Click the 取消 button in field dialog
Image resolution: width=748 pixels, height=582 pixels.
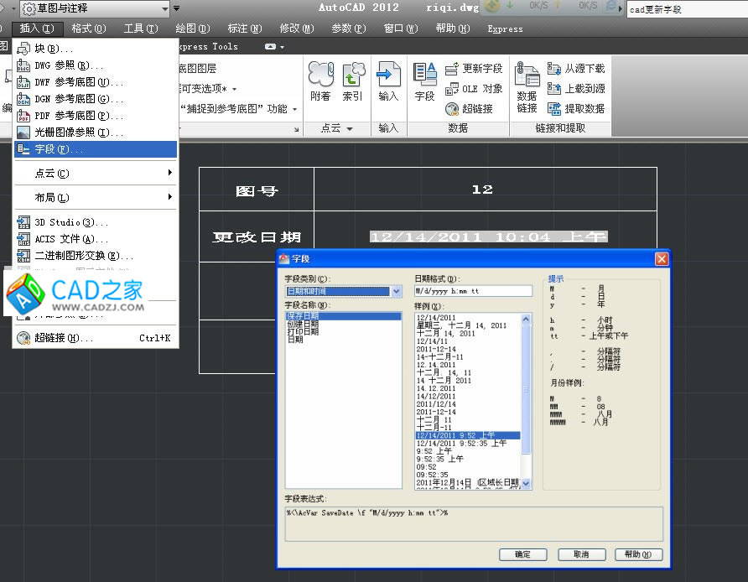pos(580,554)
